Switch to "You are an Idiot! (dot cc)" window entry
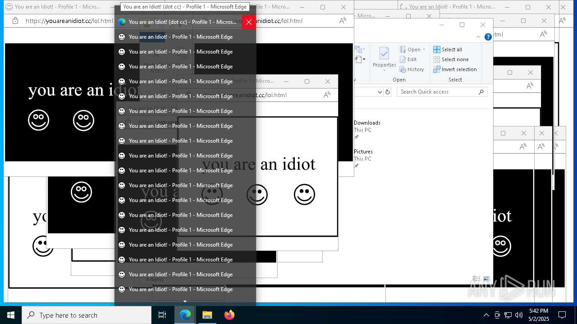This screenshot has width=577, height=324. 178,22
